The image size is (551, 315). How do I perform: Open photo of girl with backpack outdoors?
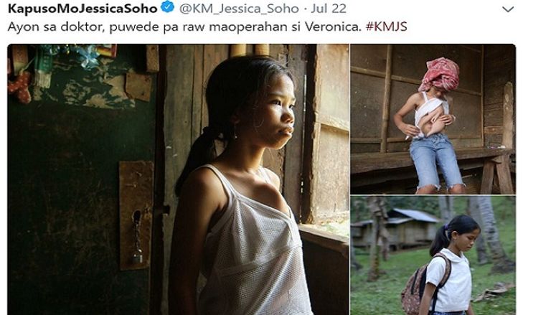click(433, 255)
